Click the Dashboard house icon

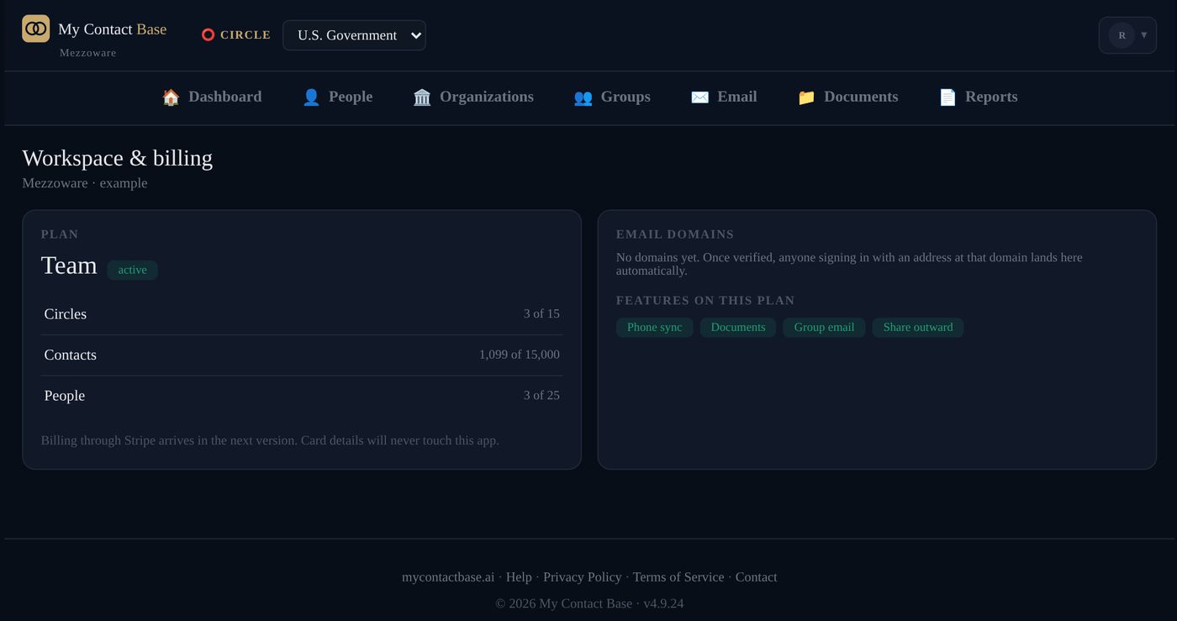[171, 97]
